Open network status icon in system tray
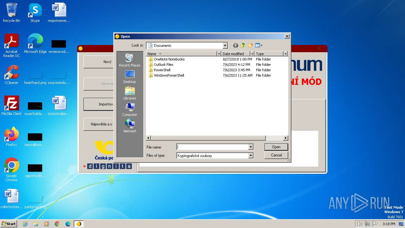Viewport: 405px width, 228px height. pyautogui.click(x=367, y=224)
